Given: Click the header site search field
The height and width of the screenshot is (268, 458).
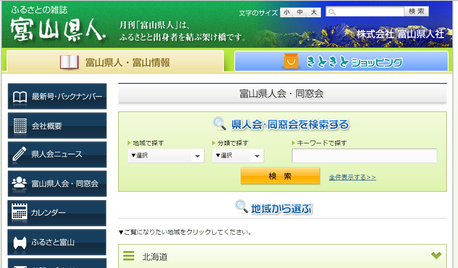Looking at the screenshot, I should point(365,12).
